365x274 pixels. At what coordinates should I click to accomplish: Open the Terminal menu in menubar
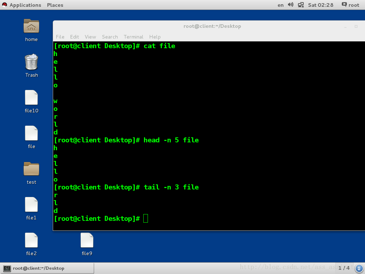coord(133,37)
